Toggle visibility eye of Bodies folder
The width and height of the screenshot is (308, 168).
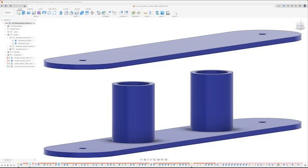coord(8,35)
